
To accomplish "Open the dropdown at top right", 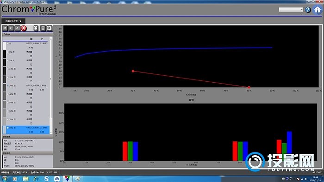I will point(291,10).
